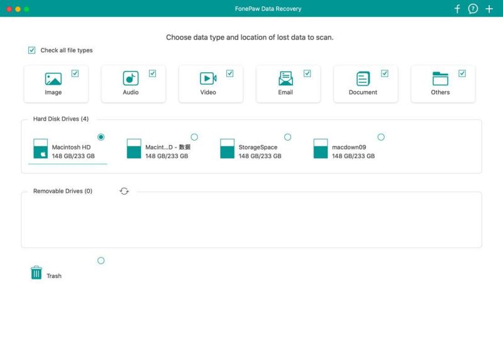Image resolution: width=503 pixels, height=339 pixels.
Task: Select the StorageSpace radio button
Action: coord(288,137)
